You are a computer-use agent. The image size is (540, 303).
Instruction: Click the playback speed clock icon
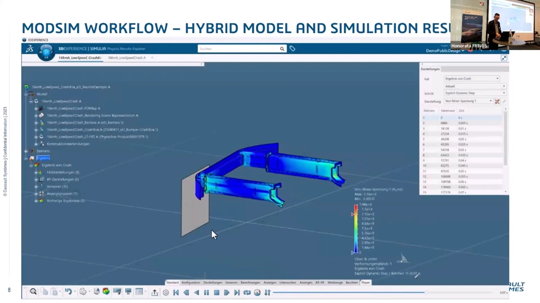coord(257,292)
